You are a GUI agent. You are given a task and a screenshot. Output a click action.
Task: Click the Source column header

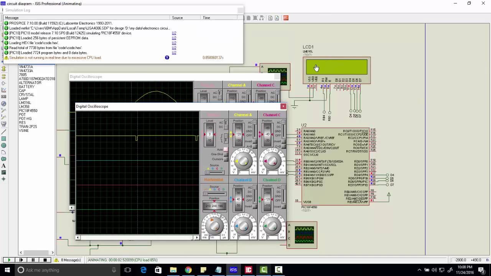pyautogui.click(x=186, y=18)
